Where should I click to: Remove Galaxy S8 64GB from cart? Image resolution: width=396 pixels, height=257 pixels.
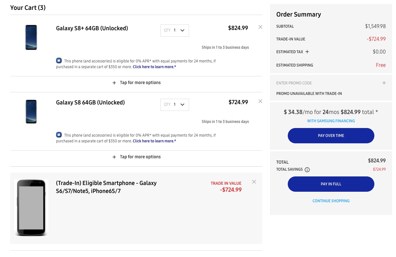coord(260,101)
